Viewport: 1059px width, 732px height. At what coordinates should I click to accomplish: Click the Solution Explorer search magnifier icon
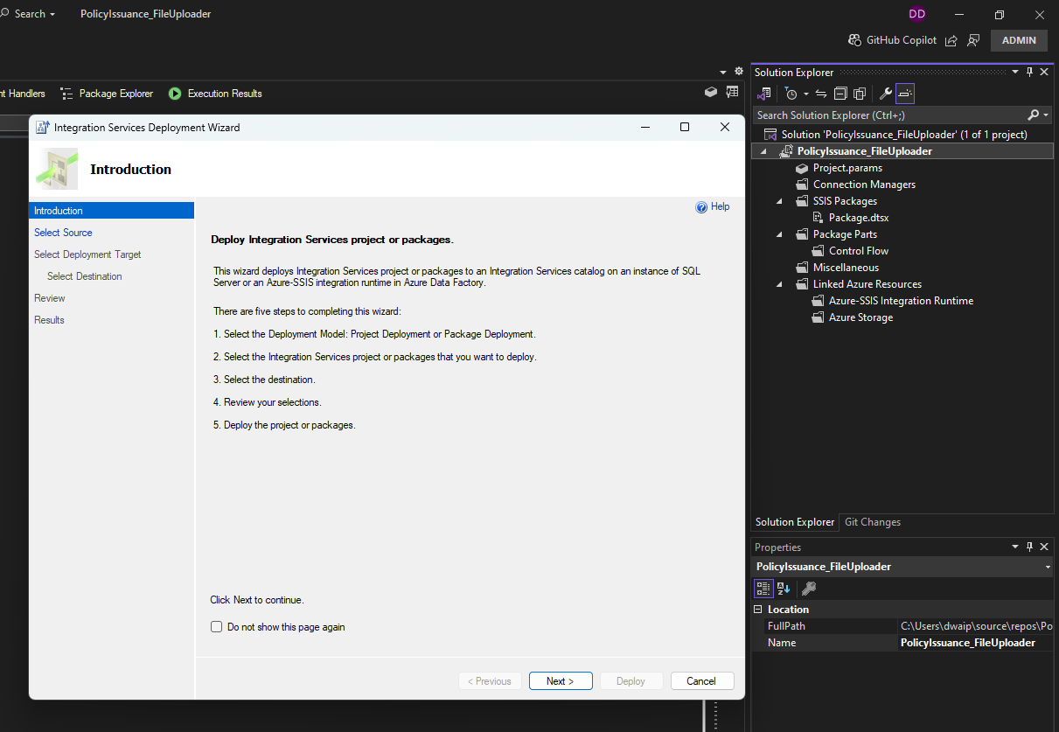[x=1033, y=115]
